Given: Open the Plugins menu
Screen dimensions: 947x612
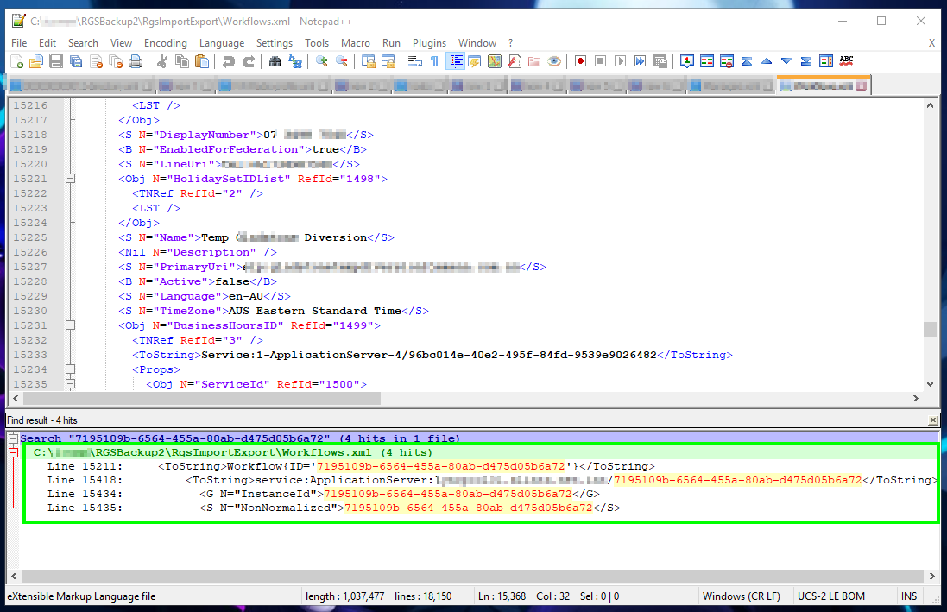Looking at the screenshot, I should [x=429, y=43].
